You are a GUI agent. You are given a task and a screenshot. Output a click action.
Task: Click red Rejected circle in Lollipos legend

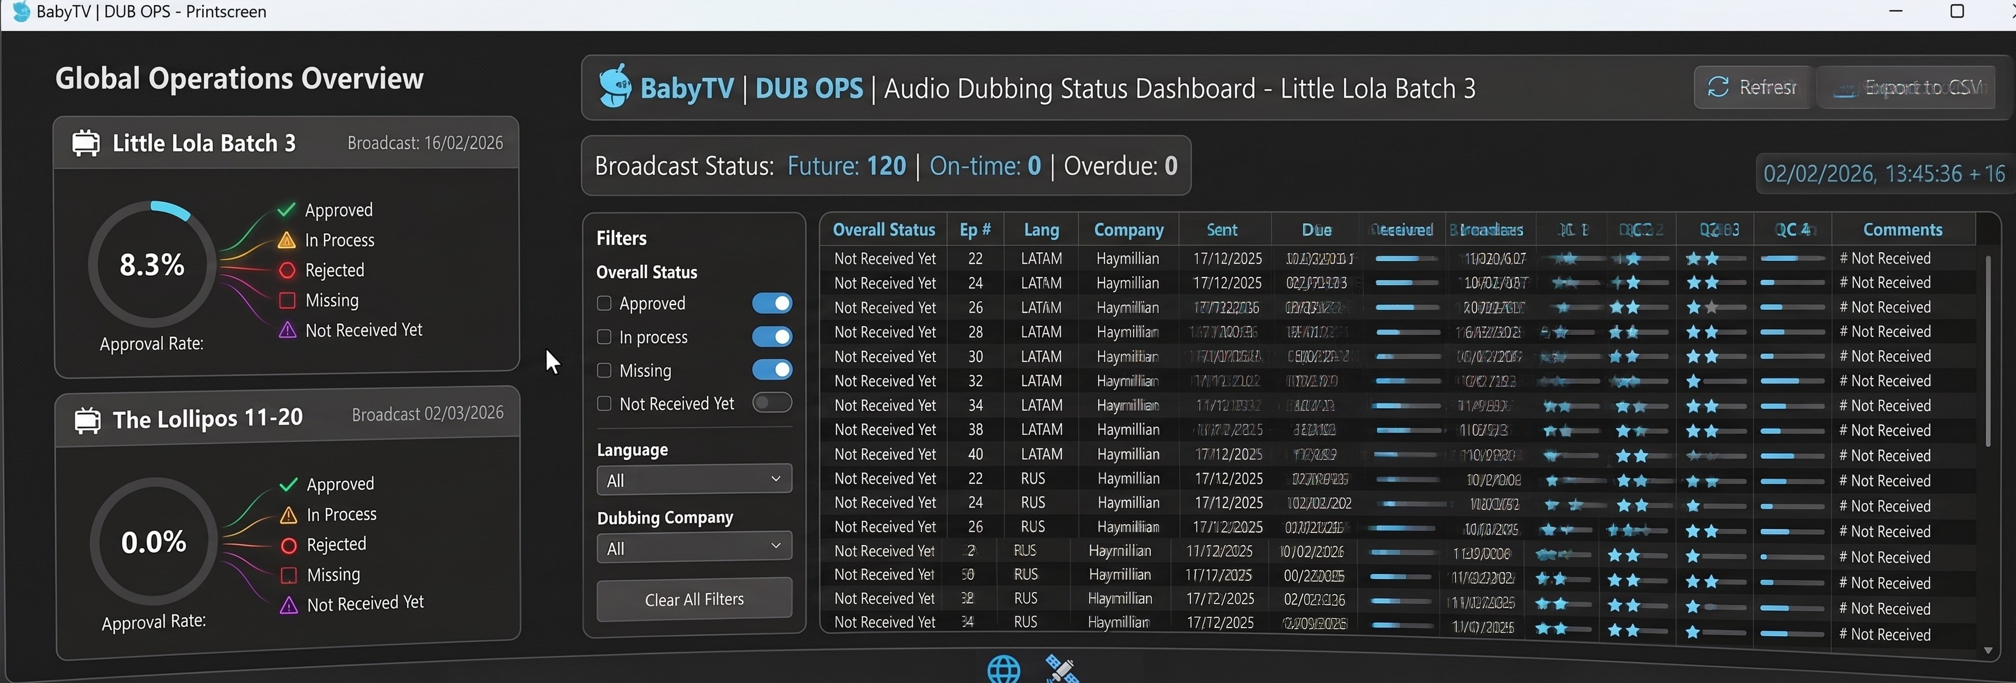289,545
